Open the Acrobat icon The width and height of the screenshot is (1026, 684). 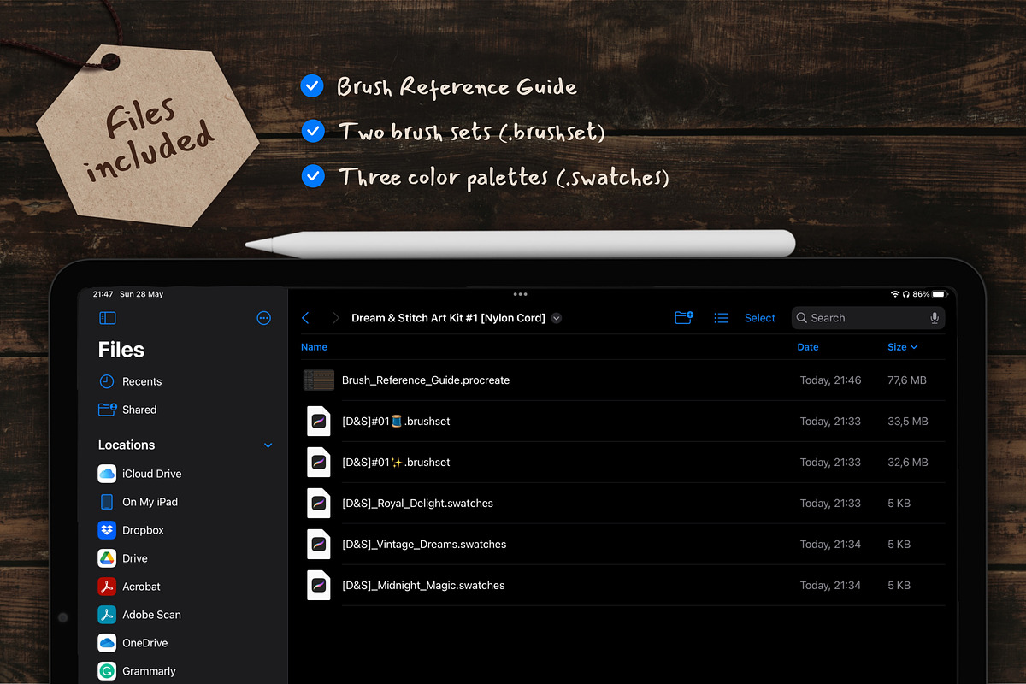tap(107, 587)
